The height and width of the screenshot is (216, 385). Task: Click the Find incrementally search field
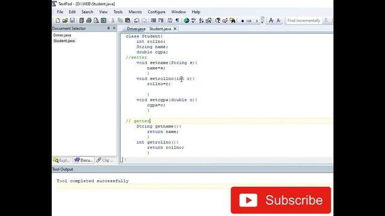coord(304,20)
